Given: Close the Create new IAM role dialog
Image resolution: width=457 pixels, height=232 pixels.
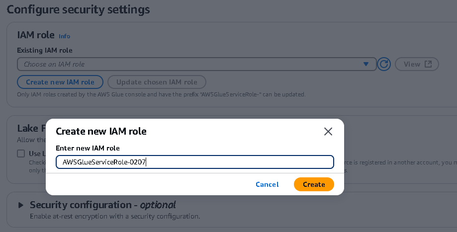Looking at the screenshot, I should (x=328, y=132).
